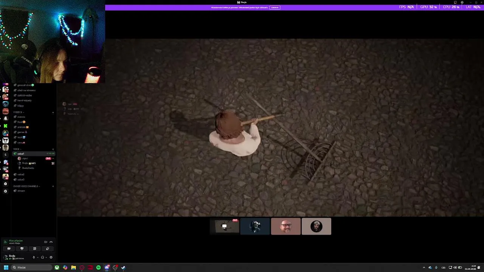The height and width of the screenshot is (272, 484).
Task: Mute the microphone
Action: (34, 257)
